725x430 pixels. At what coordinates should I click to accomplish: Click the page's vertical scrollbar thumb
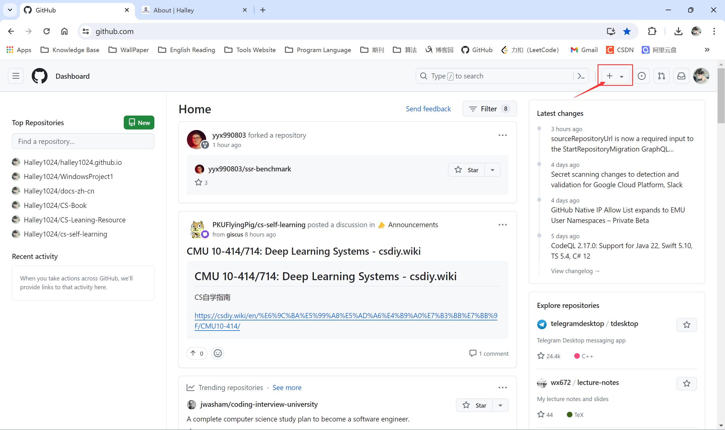coord(721,96)
